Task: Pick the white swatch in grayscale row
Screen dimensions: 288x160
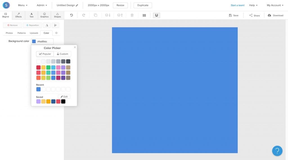Action: click(38, 61)
